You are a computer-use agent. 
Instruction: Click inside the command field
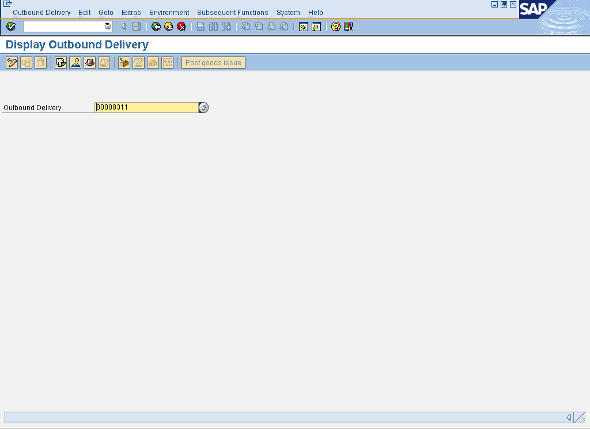(63, 27)
